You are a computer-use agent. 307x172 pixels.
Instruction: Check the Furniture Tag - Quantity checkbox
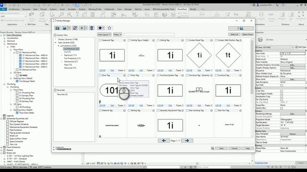coord(187,75)
